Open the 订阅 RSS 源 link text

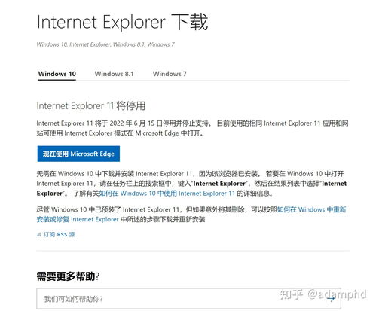pyautogui.click(x=60, y=234)
